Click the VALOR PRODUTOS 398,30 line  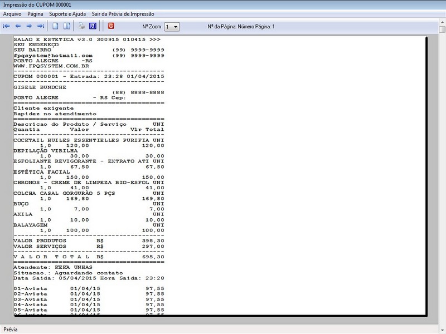[89, 241]
